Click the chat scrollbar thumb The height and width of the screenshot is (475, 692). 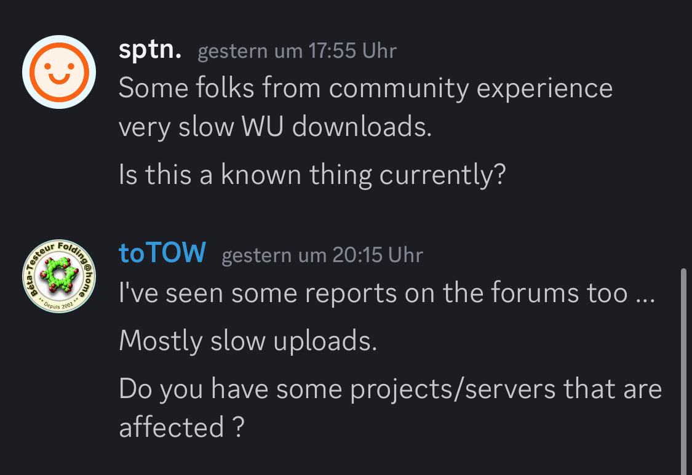[x=683, y=371]
